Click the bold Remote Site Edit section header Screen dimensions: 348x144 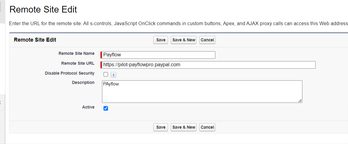tap(35, 40)
